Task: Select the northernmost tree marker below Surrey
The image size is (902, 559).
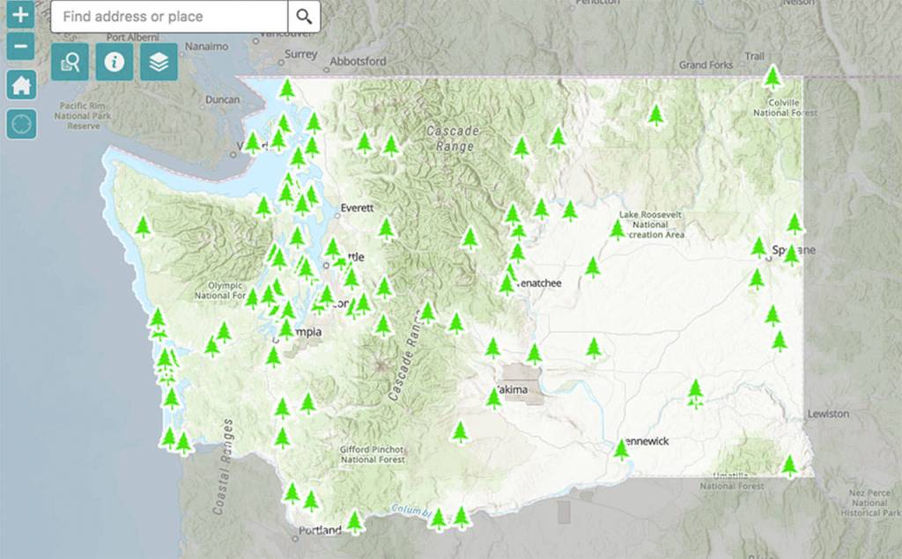Action: [287, 90]
